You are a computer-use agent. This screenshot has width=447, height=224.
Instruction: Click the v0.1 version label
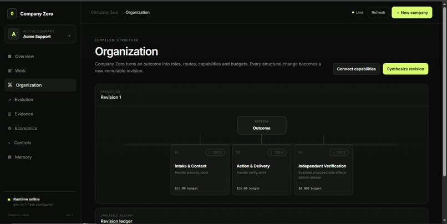69,215
